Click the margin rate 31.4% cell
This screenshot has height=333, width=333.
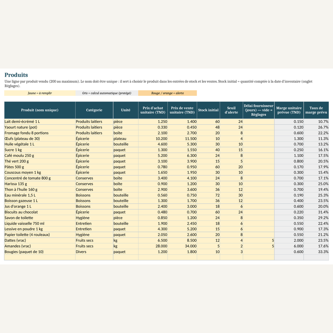click(x=316, y=212)
